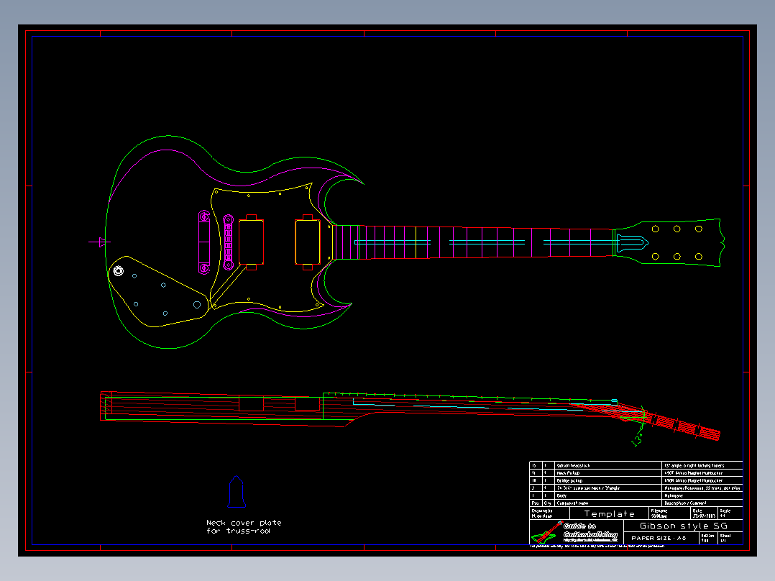The height and width of the screenshot is (581, 775).
Task: Click the 'Description / Comment' header cell
Action: (x=702, y=503)
